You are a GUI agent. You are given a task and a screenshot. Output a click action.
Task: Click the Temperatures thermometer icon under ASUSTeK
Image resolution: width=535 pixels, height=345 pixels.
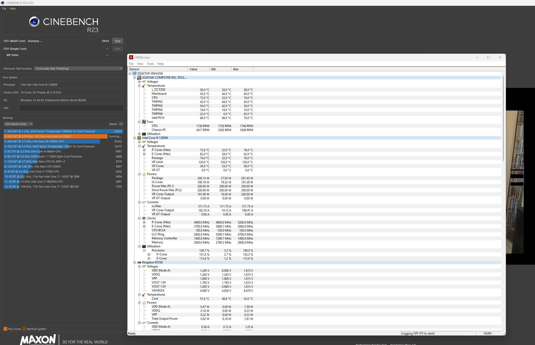tap(144, 86)
